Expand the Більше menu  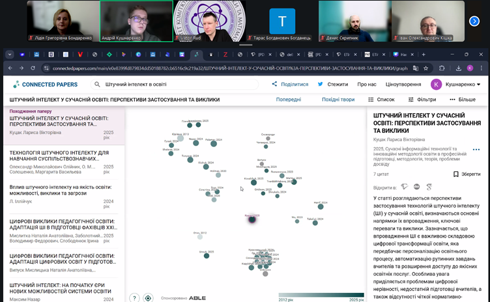point(463,100)
